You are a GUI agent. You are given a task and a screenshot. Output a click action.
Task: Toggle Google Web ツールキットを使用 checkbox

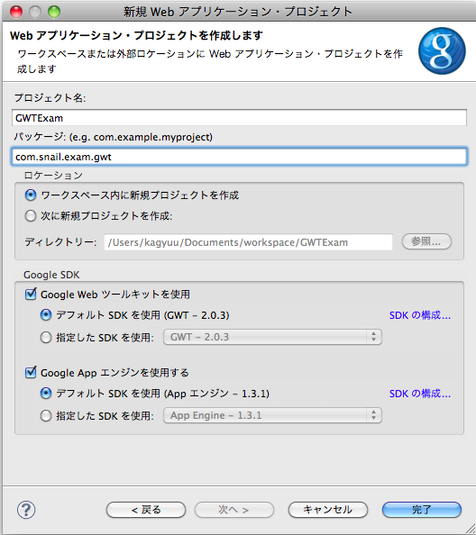click(x=31, y=294)
